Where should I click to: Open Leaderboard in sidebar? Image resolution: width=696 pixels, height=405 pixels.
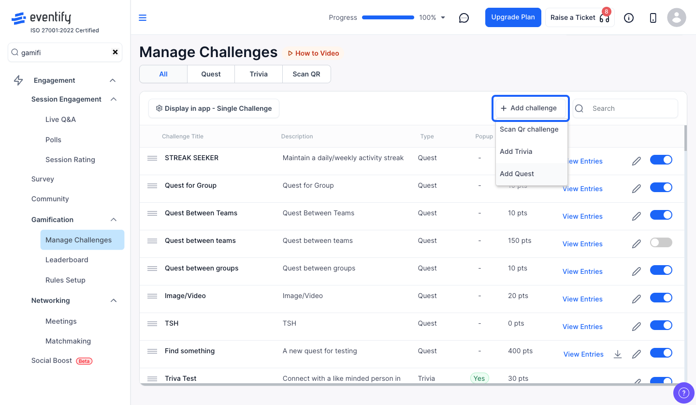click(67, 260)
